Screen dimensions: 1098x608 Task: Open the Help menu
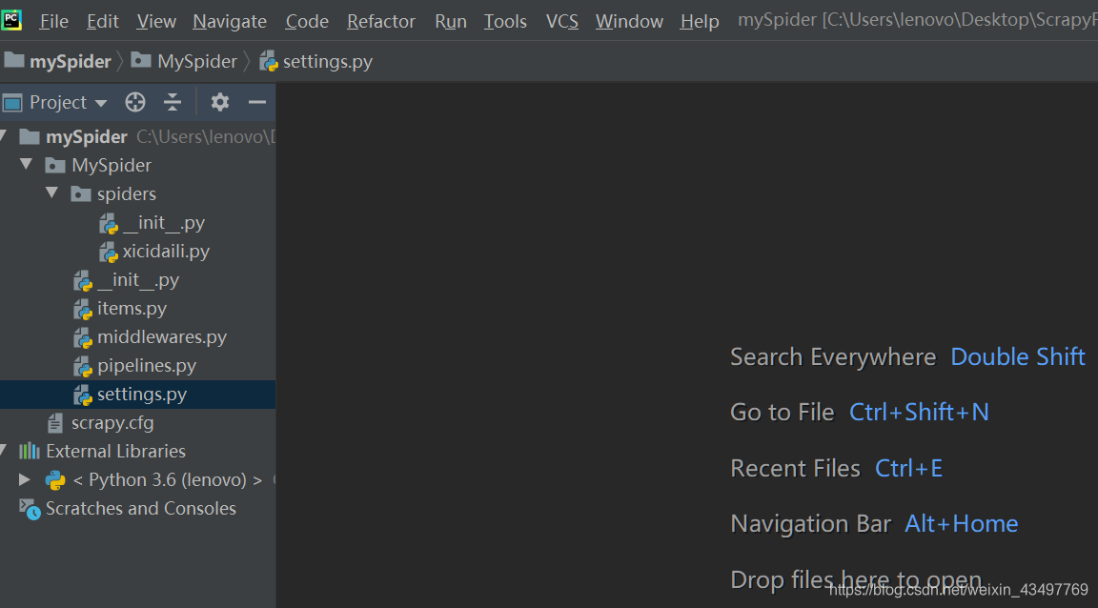click(x=699, y=22)
